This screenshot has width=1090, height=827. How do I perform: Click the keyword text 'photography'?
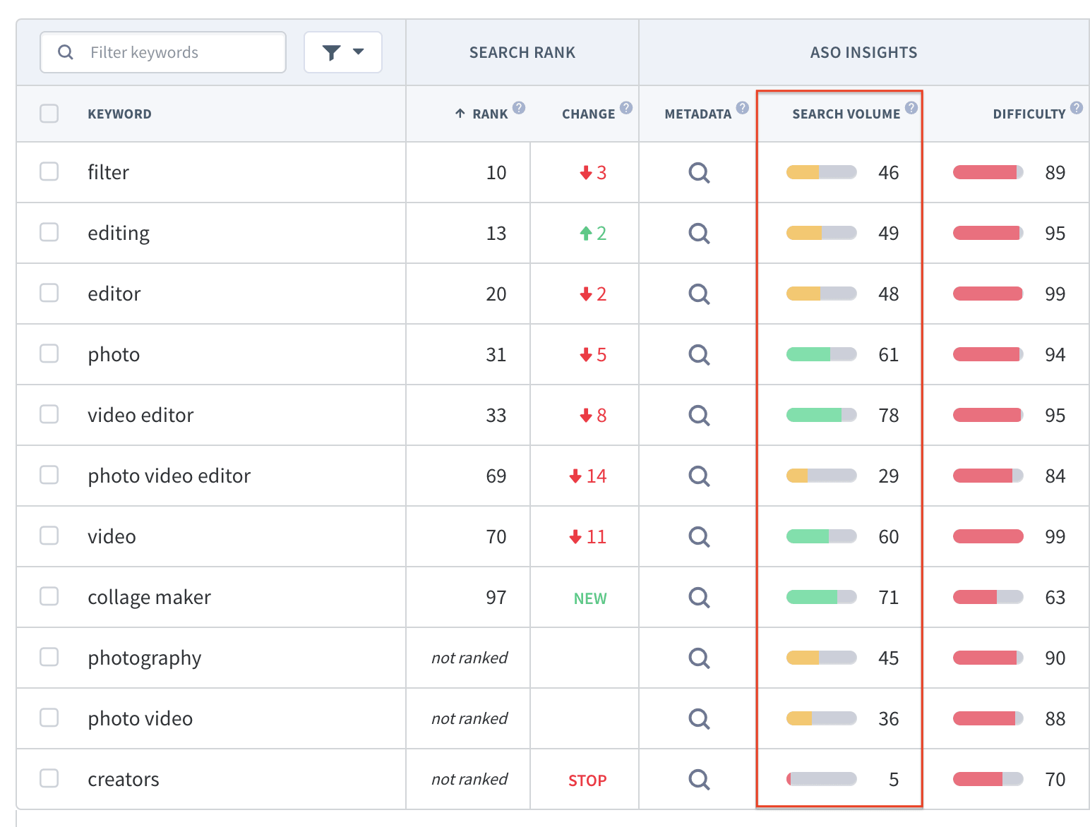(x=144, y=658)
